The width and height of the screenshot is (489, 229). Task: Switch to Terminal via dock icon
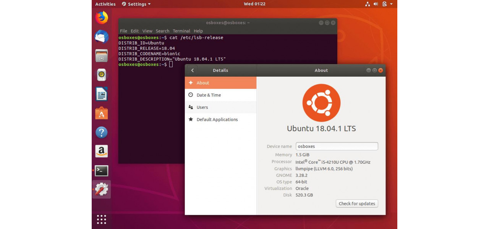102,171
